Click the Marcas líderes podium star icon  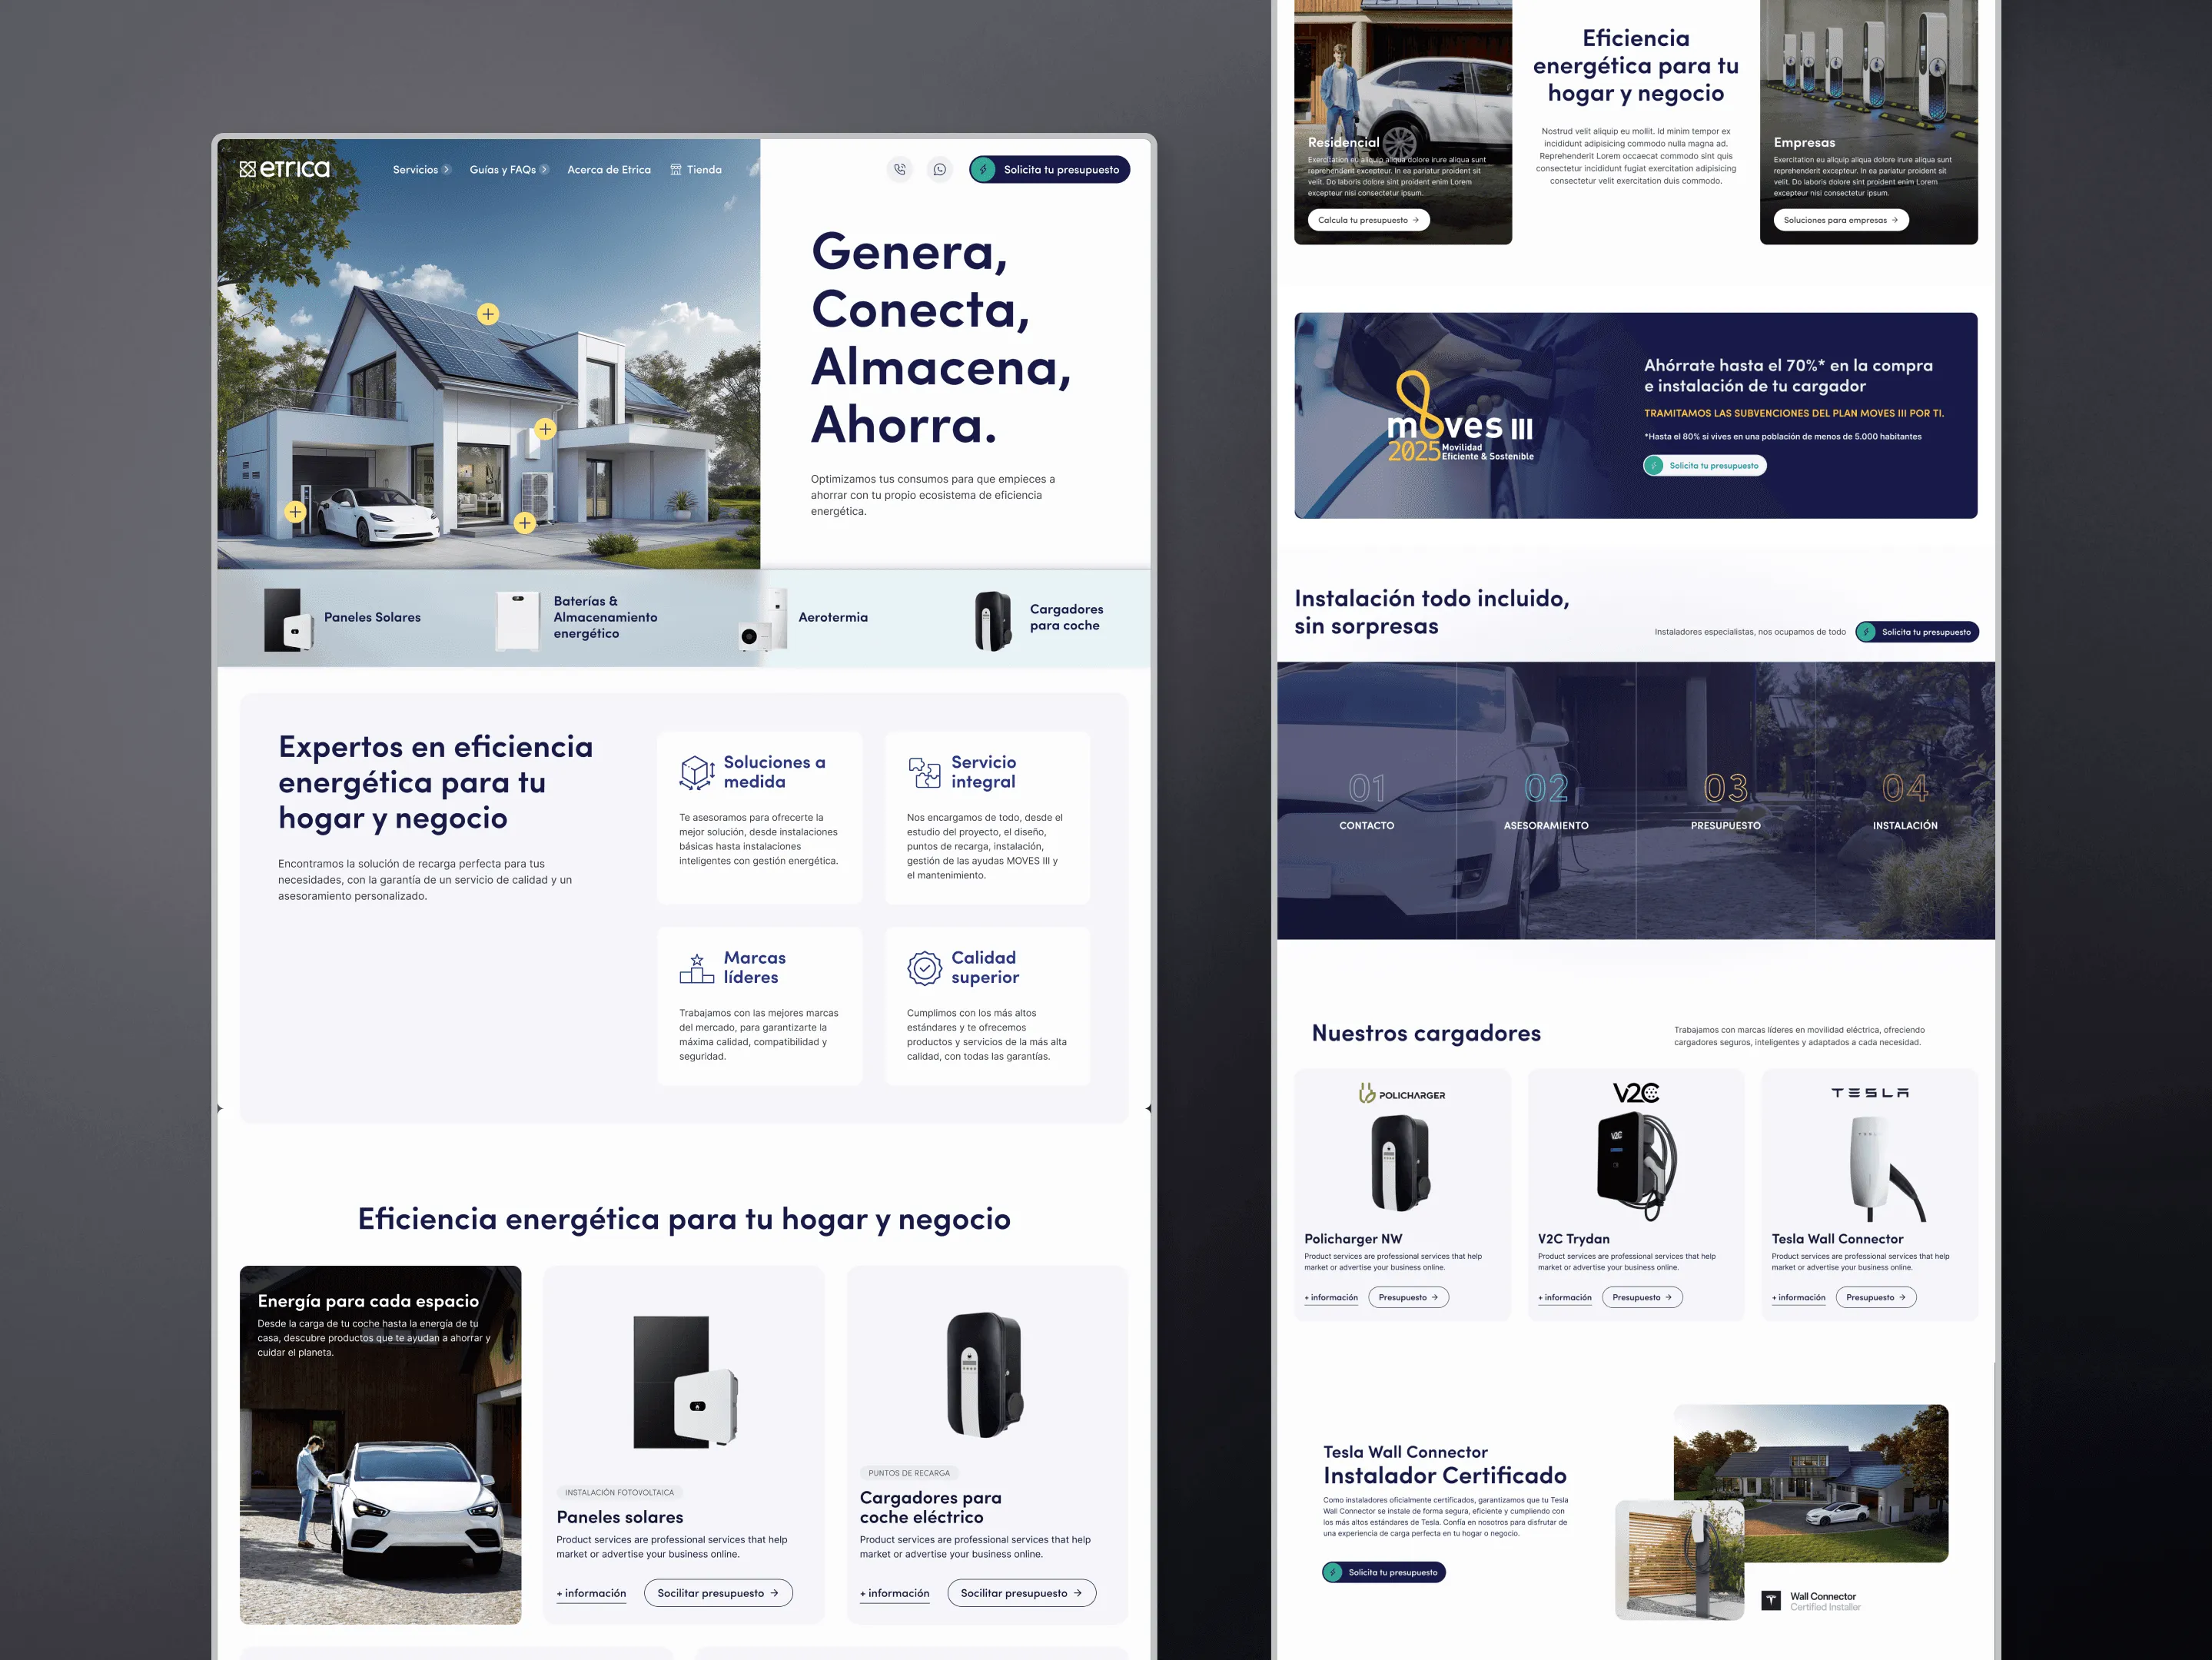697,968
